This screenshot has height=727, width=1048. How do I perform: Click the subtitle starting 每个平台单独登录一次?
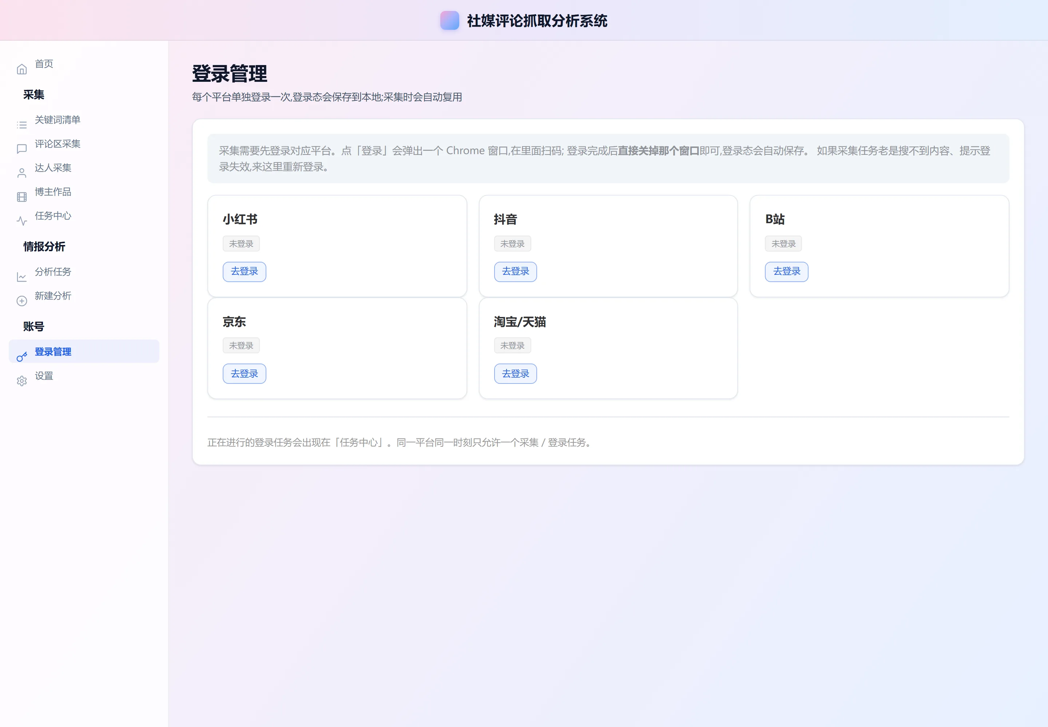click(x=327, y=97)
